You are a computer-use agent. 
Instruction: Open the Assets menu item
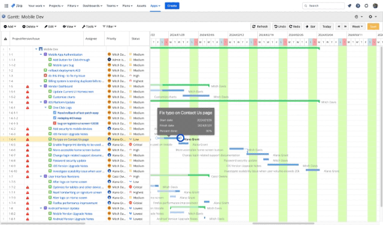click(141, 5)
